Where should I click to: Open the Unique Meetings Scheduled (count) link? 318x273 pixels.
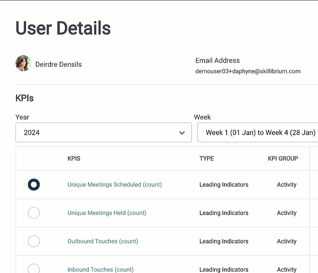(x=114, y=185)
